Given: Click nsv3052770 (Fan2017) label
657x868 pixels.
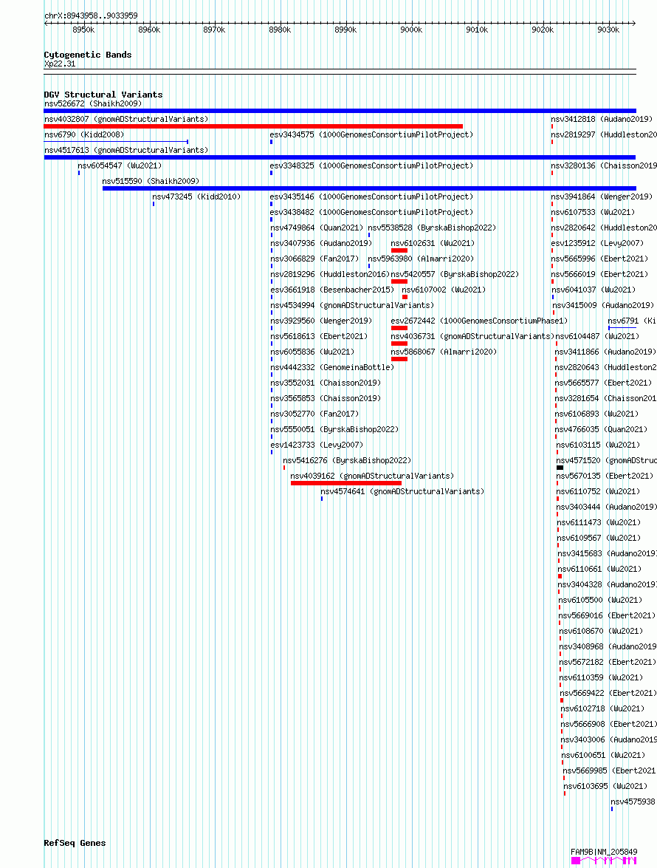Looking at the screenshot, I should [x=314, y=414].
